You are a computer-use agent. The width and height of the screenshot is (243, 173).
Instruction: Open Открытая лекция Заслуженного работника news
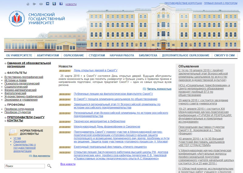coord(121,155)
